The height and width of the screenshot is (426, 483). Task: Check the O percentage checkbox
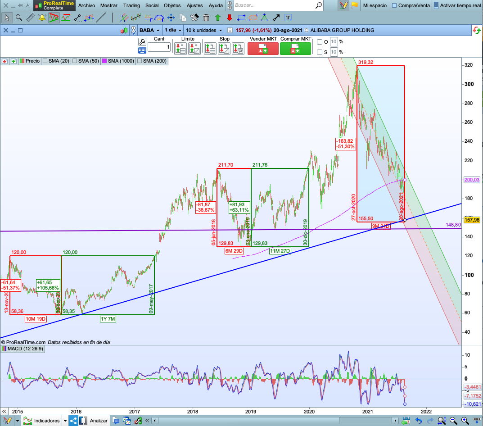320,42
